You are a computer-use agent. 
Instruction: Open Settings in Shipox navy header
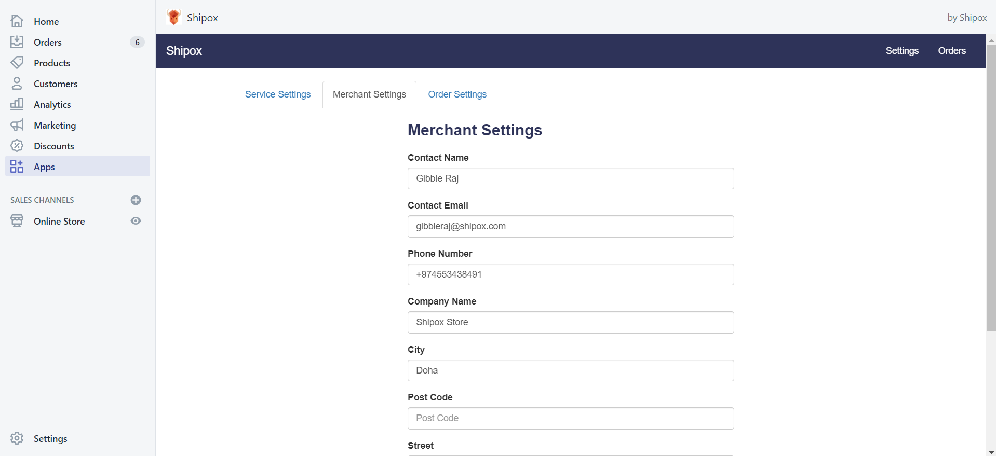[x=902, y=51]
